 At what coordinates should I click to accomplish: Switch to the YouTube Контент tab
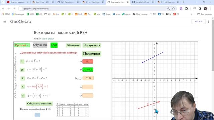pos(18,2)
